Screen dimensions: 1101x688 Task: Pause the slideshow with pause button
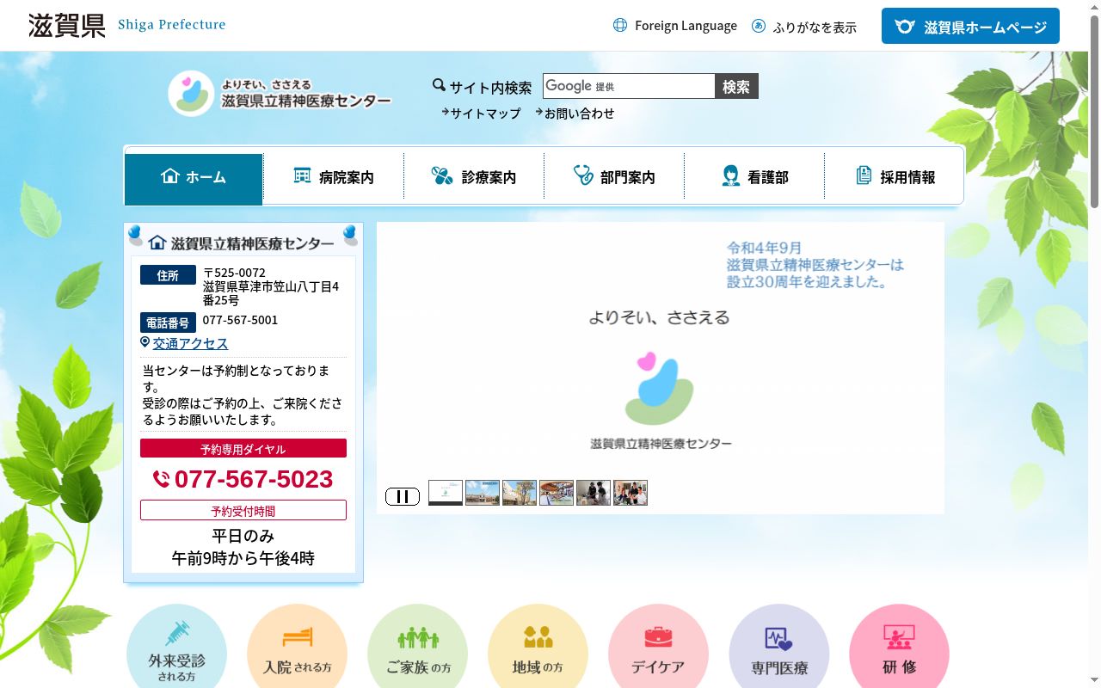pos(403,496)
